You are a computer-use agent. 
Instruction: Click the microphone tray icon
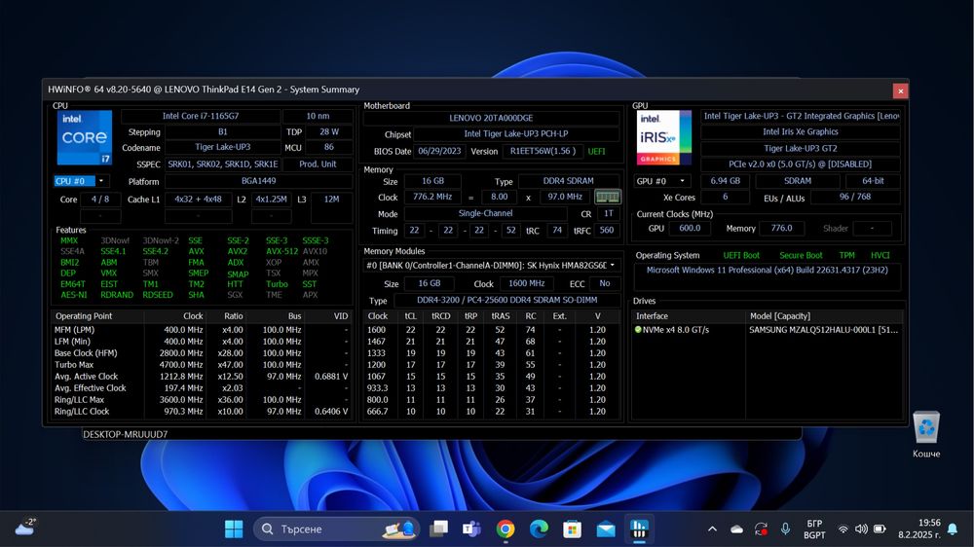[x=785, y=529]
